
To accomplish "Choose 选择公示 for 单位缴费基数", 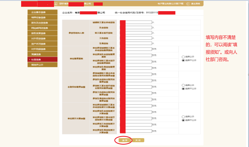I will pyautogui.click(x=183, y=57).
